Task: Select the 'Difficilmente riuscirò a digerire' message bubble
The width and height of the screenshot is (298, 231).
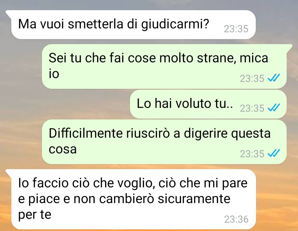Action: [x=164, y=142]
